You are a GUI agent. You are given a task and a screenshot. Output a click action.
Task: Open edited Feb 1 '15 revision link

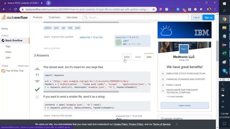coord(91,37)
